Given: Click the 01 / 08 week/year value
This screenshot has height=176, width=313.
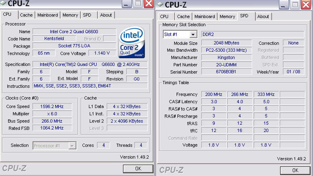Looking at the screenshot, I should click(x=294, y=72).
